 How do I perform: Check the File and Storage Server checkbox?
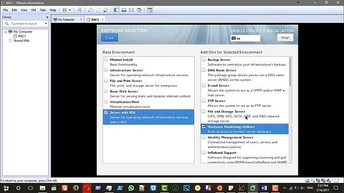[x=204, y=111]
